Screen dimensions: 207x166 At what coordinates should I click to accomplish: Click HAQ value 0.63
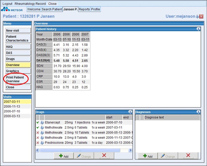[57, 87]
